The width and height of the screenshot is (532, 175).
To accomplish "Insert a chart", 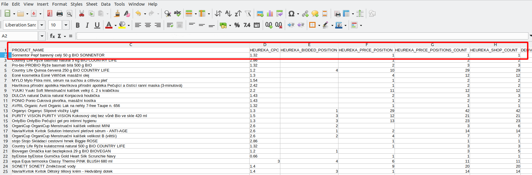I will (270, 14).
